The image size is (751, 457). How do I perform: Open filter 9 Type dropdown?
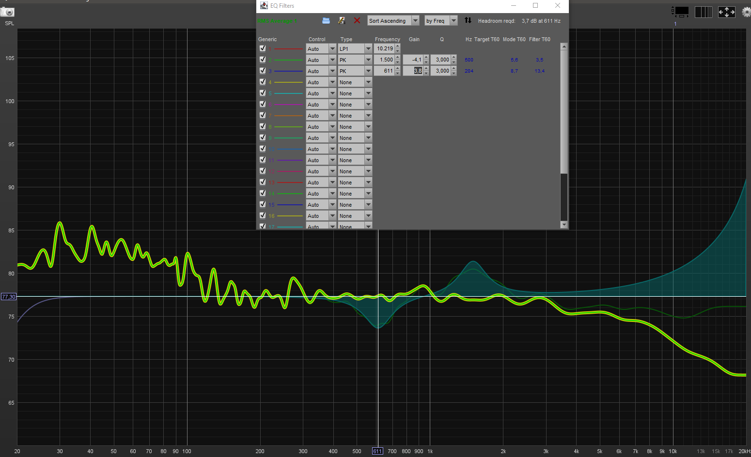point(355,137)
